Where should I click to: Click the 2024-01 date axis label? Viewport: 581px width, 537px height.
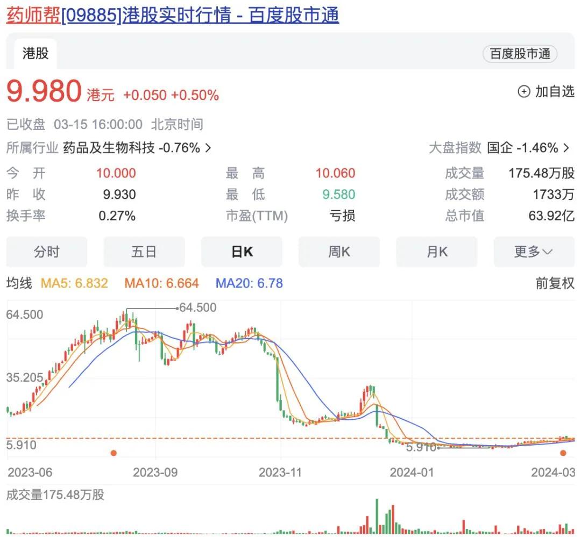[x=412, y=472]
